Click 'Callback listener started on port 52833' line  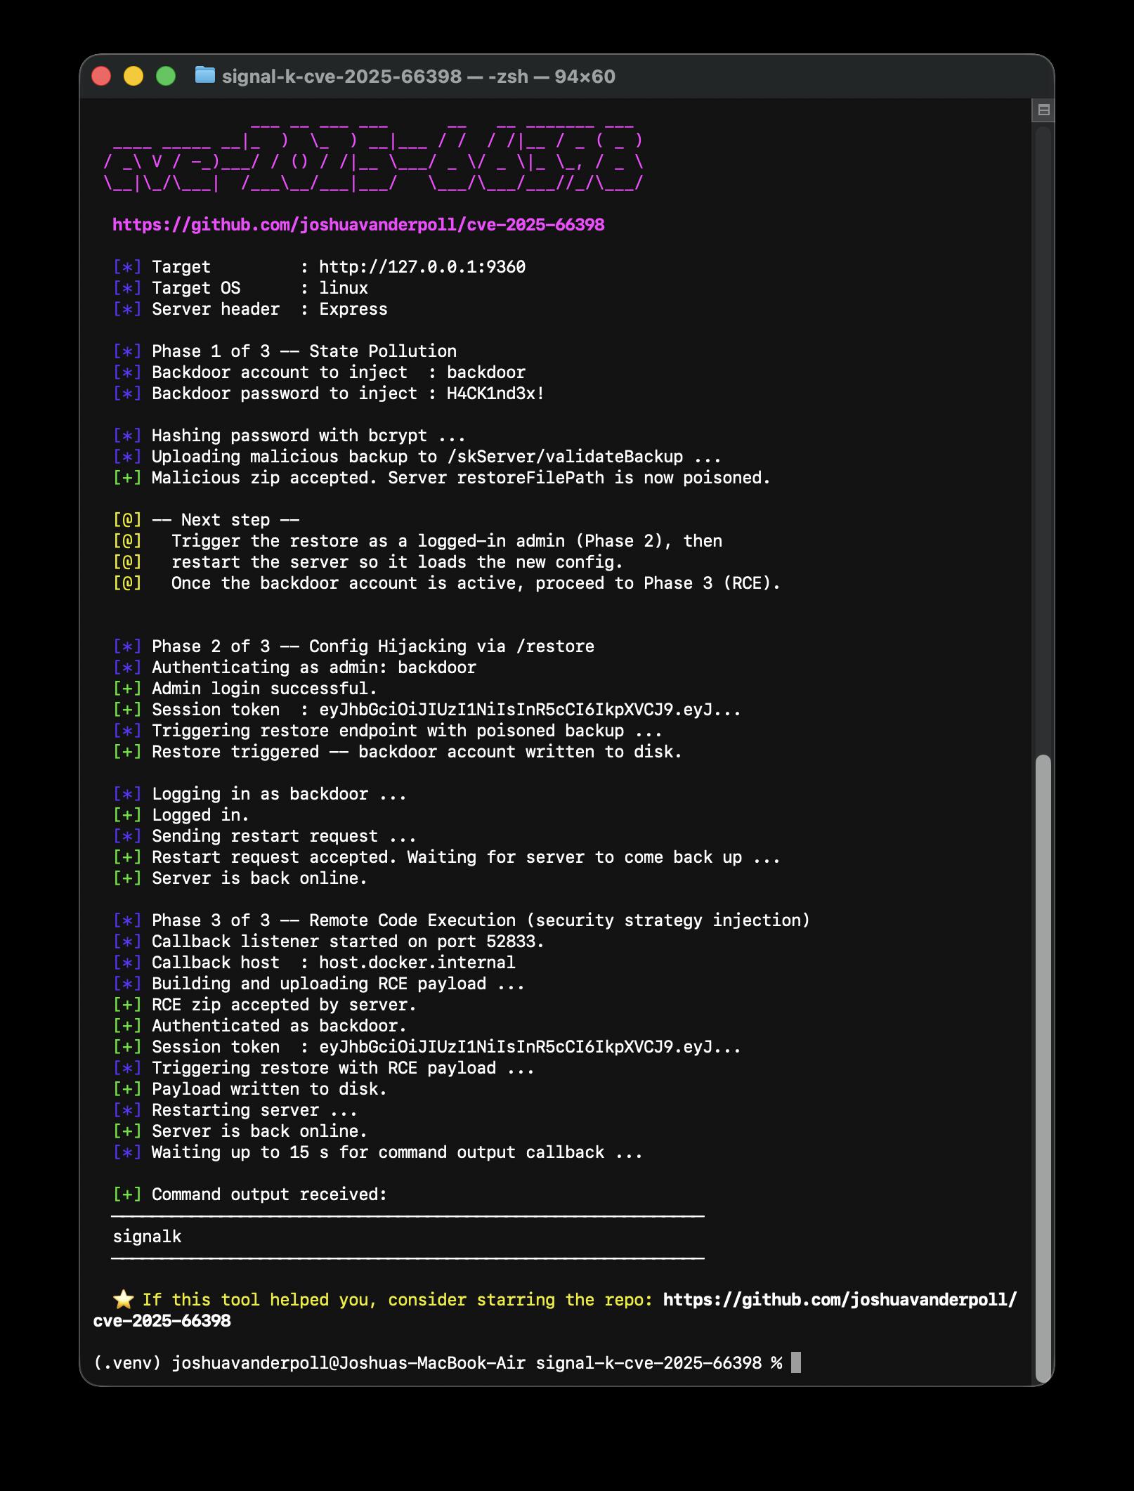pos(329,942)
